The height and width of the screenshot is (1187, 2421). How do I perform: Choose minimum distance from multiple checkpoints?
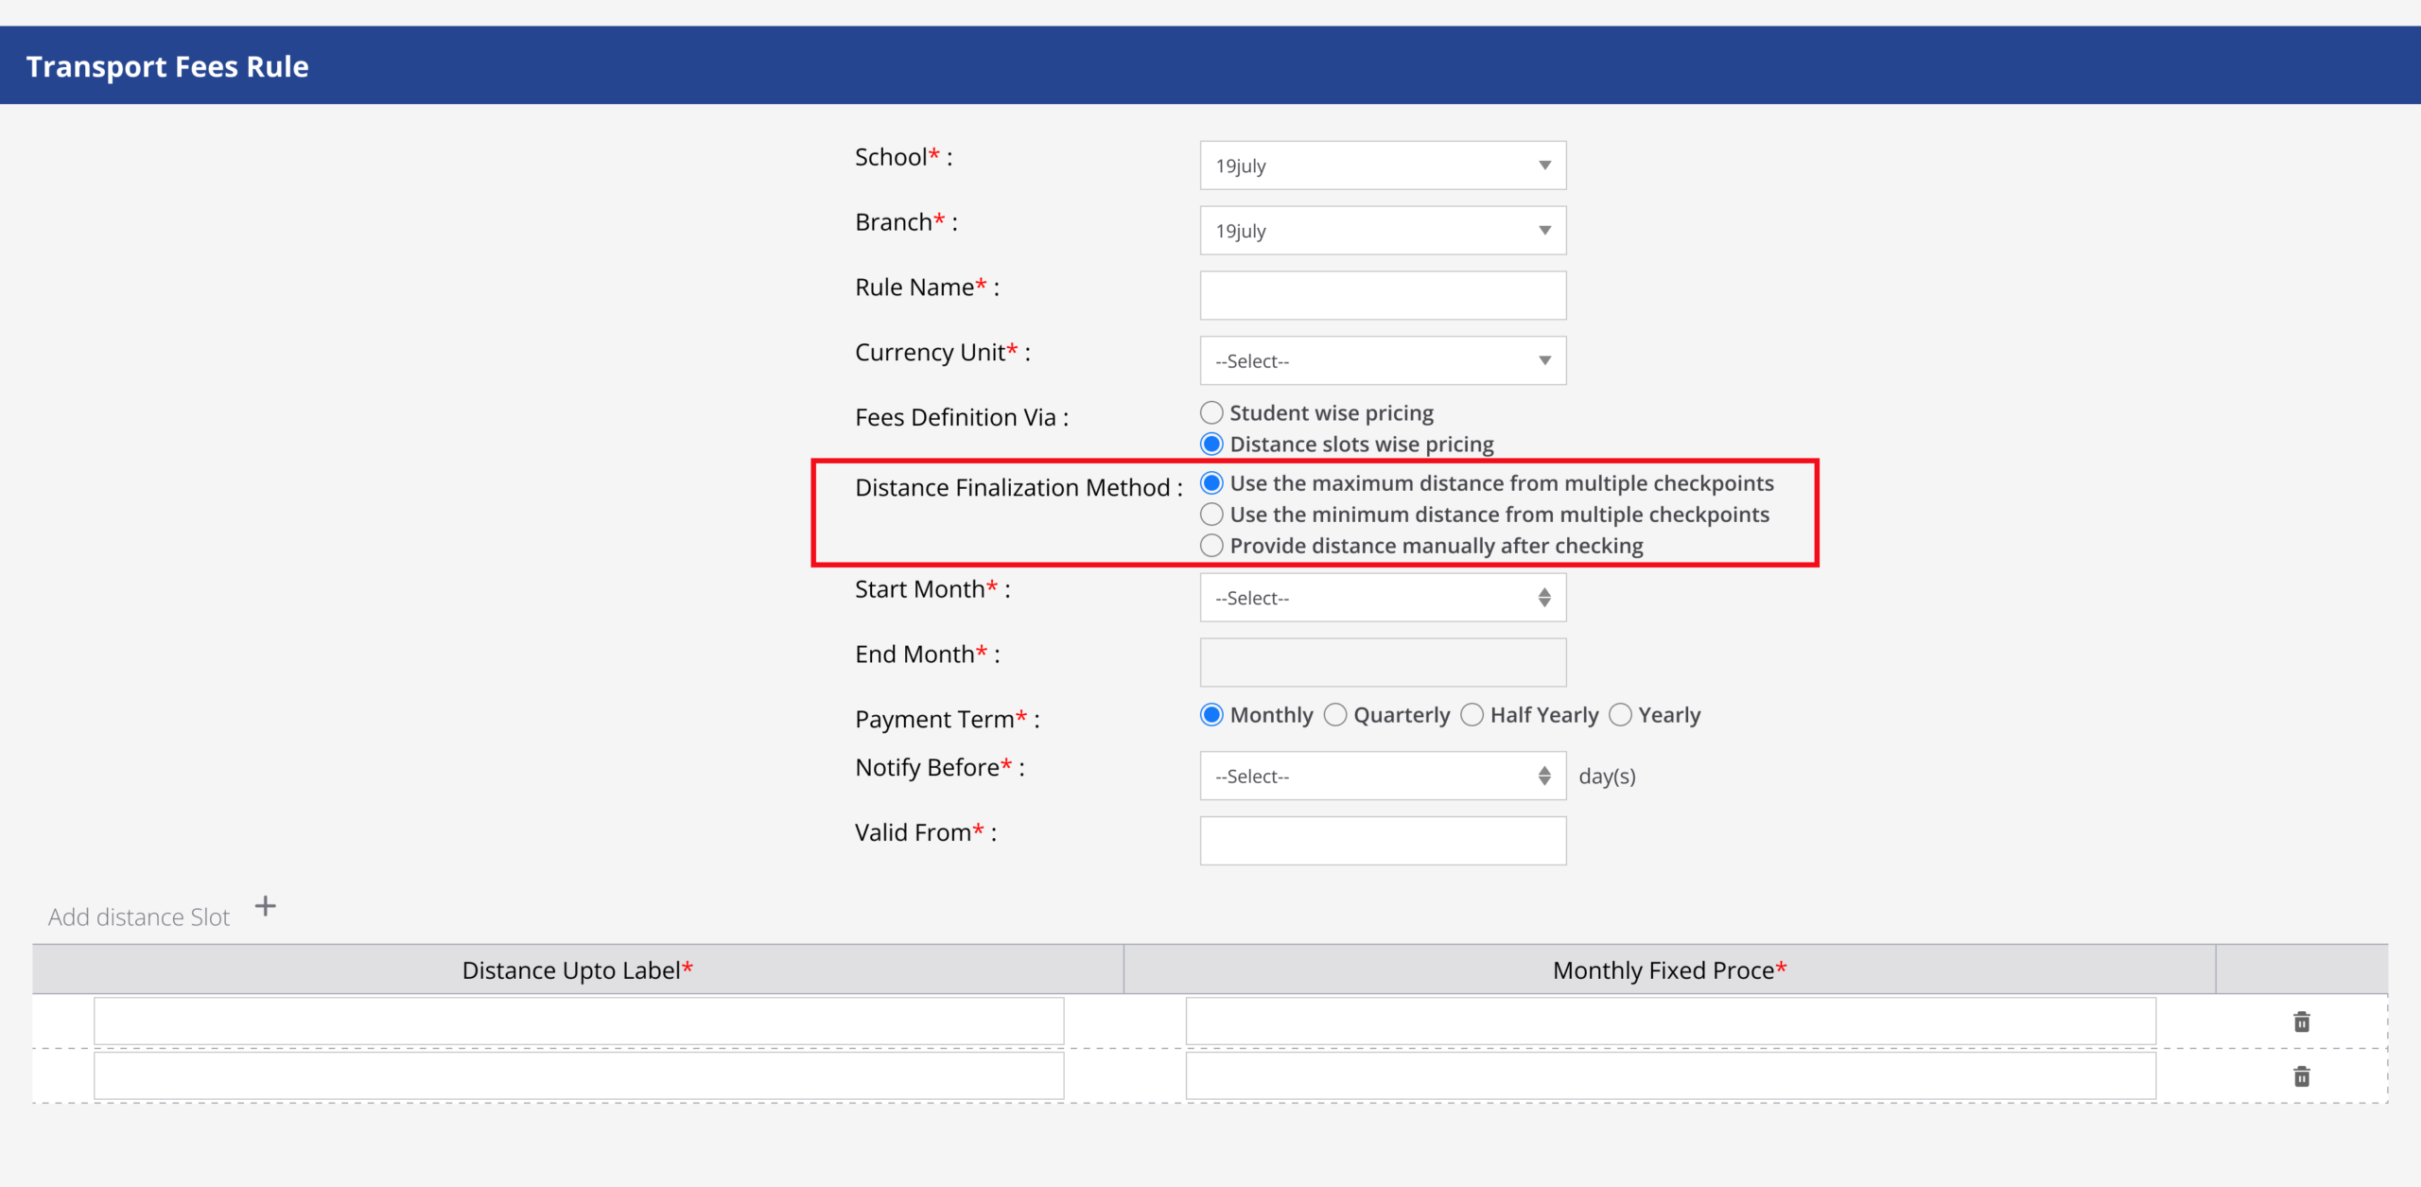pos(1211,515)
